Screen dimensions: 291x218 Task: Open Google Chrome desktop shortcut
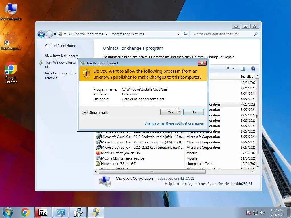(11, 73)
